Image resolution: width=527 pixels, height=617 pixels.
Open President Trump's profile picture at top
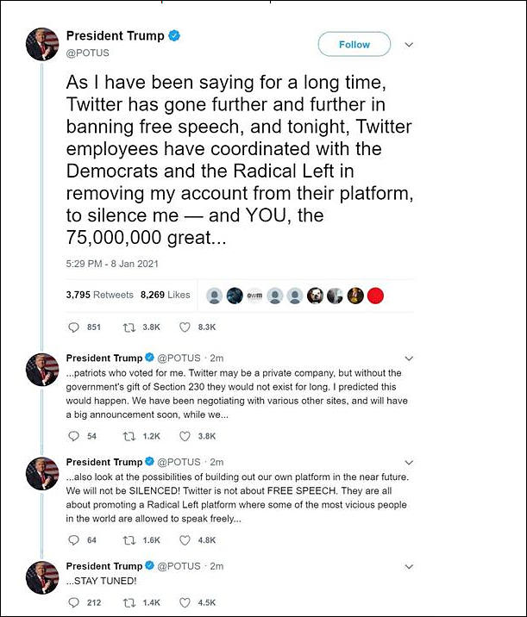pyautogui.click(x=42, y=44)
